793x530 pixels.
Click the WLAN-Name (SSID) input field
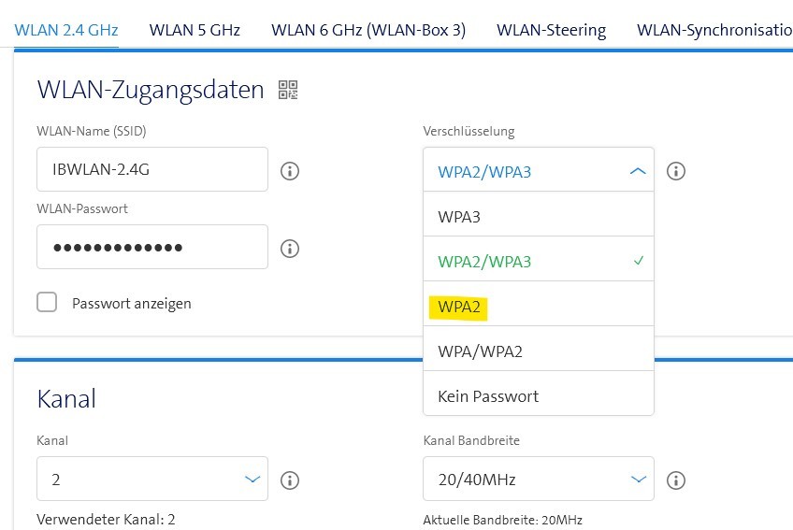tap(152, 171)
